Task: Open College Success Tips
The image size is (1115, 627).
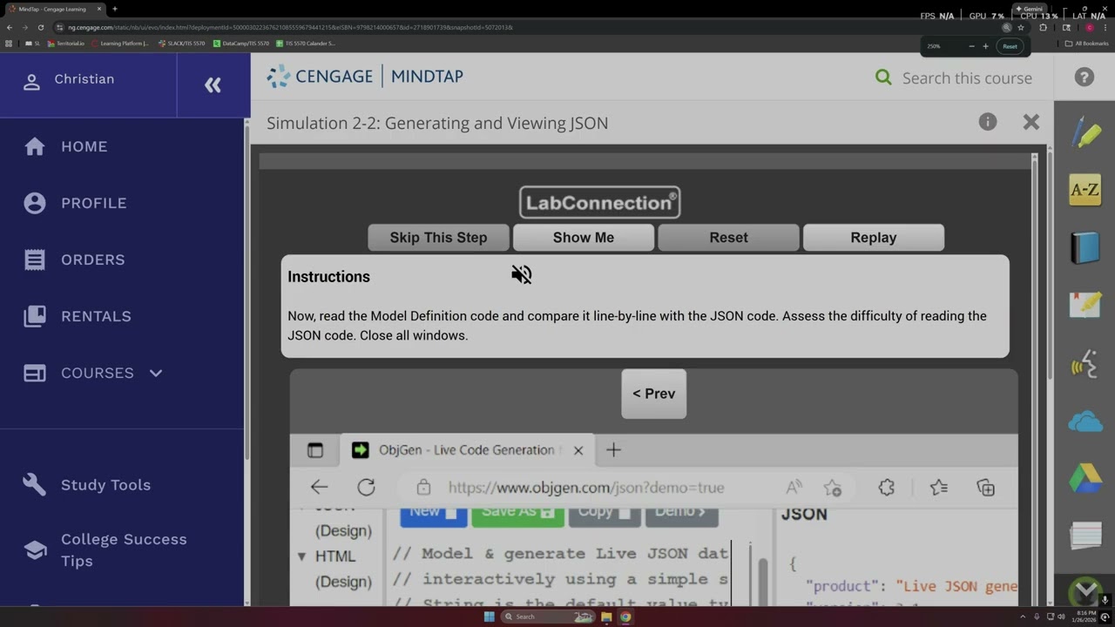Action: click(x=124, y=549)
